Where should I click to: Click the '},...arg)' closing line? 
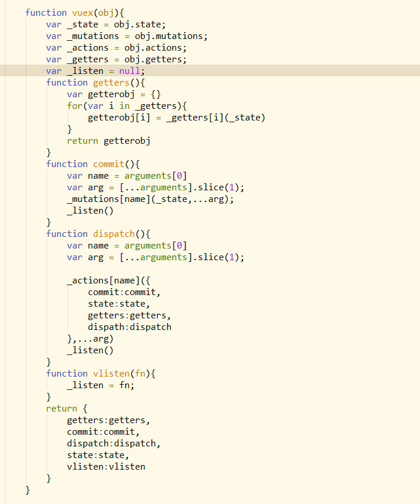(90, 339)
